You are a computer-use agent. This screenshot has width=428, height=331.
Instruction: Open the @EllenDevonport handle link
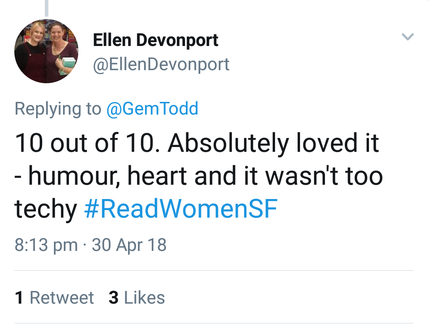click(x=161, y=64)
